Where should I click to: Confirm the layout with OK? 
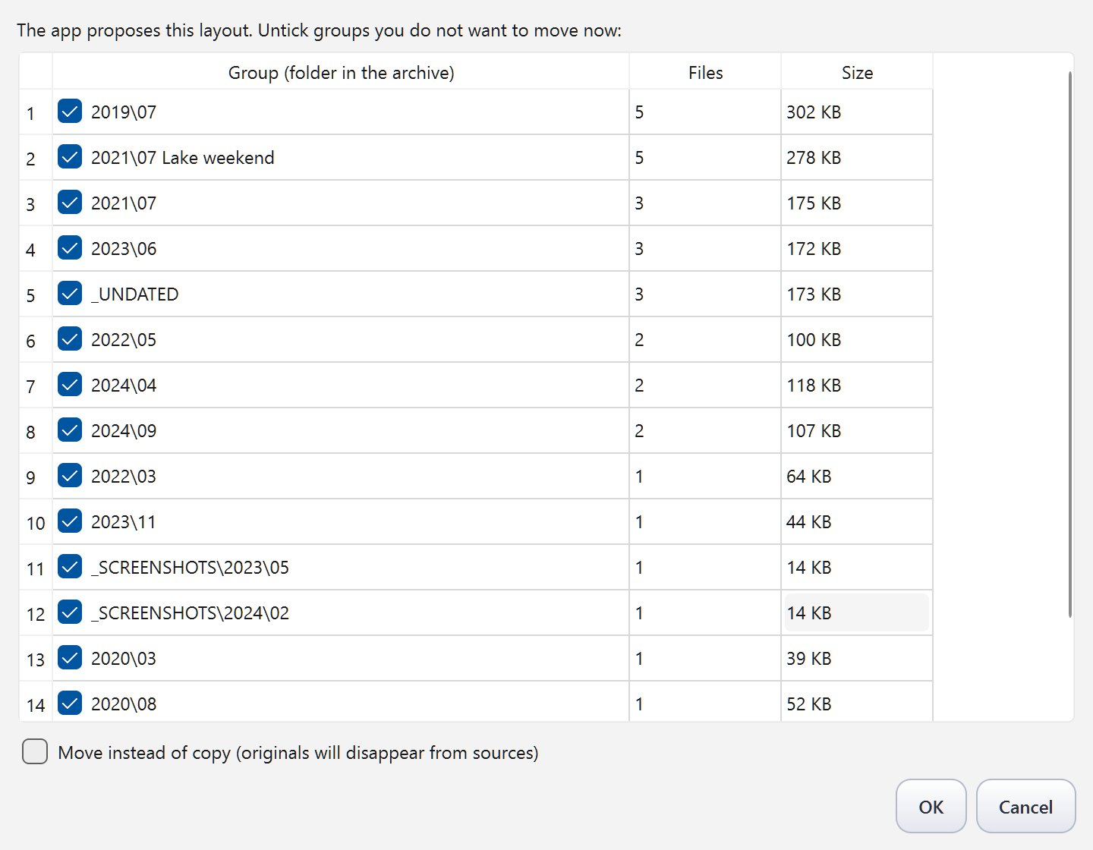[931, 807]
